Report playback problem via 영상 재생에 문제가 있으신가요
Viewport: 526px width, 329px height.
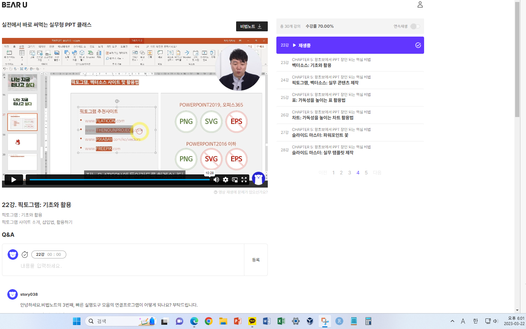coord(241,192)
